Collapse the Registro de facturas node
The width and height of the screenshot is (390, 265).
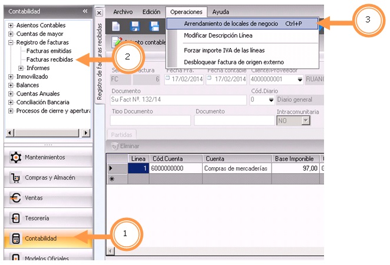[x=11, y=42]
